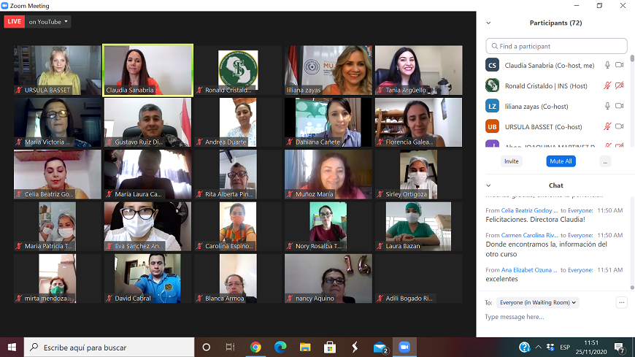635x357 pixels.
Task: Click UB avatar for URSULA BASSET
Action: 492,126
